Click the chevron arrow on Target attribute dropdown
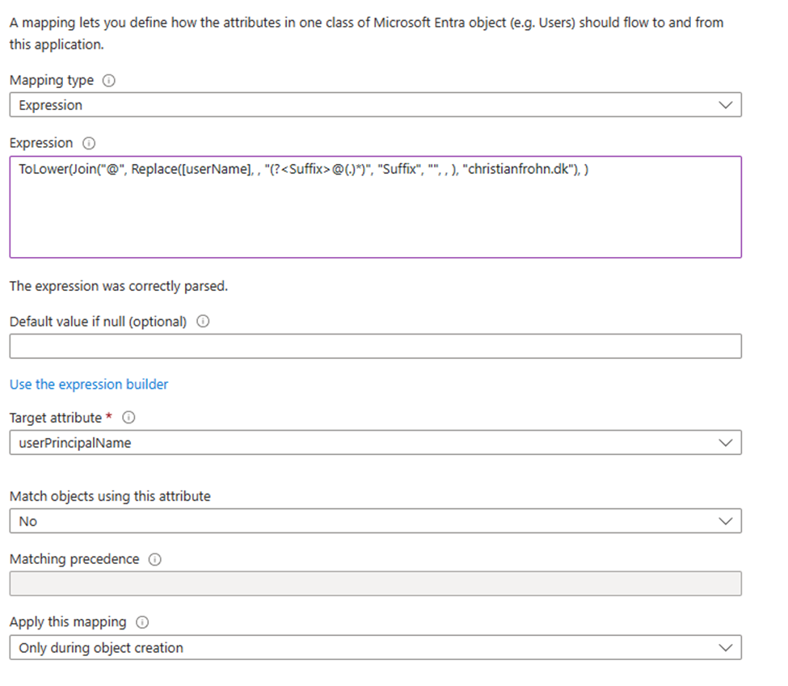This screenshot has height=686, width=788. (725, 442)
